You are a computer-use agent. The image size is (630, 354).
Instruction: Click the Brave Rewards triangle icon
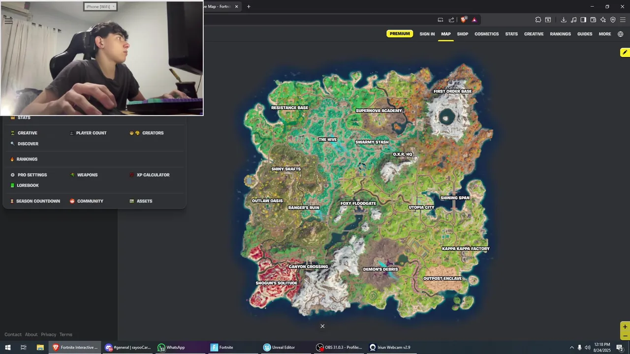tap(474, 20)
